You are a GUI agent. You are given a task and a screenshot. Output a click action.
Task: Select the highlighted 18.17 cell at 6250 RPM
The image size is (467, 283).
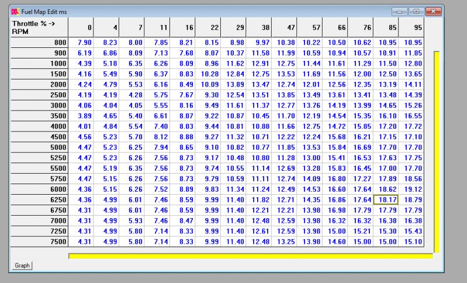point(386,199)
